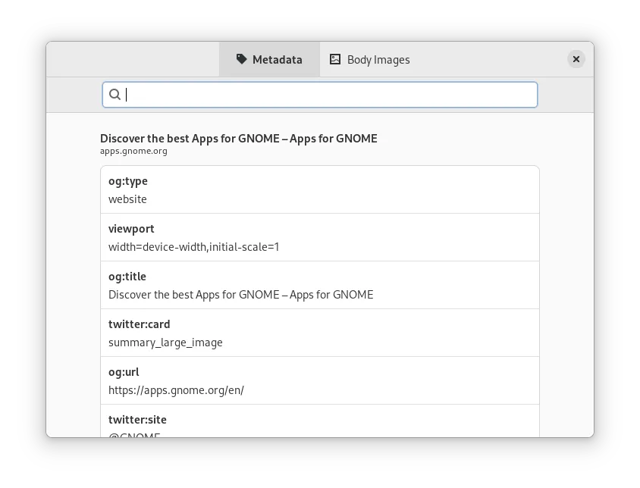Click the page title heading text
The height and width of the screenshot is (488, 640).
click(x=238, y=138)
